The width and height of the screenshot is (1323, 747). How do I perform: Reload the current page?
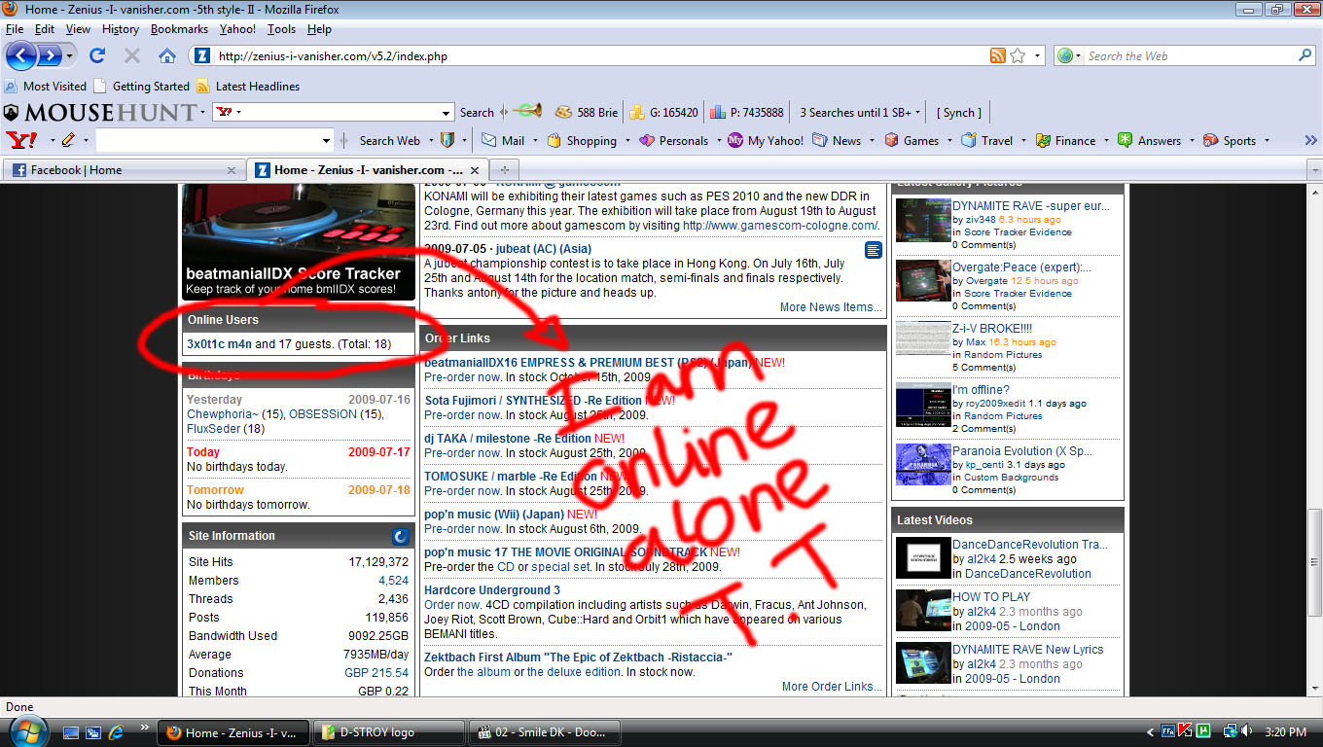97,55
